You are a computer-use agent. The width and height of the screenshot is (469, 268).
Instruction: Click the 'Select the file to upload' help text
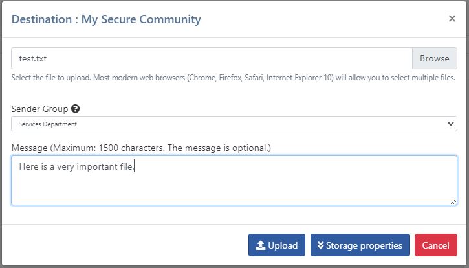(233, 78)
